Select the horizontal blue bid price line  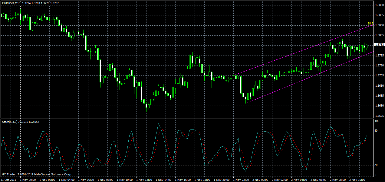182,44
